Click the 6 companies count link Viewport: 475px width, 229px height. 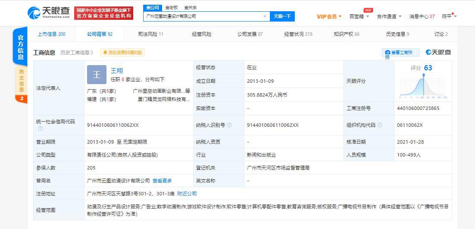pyautogui.click(x=123, y=80)
